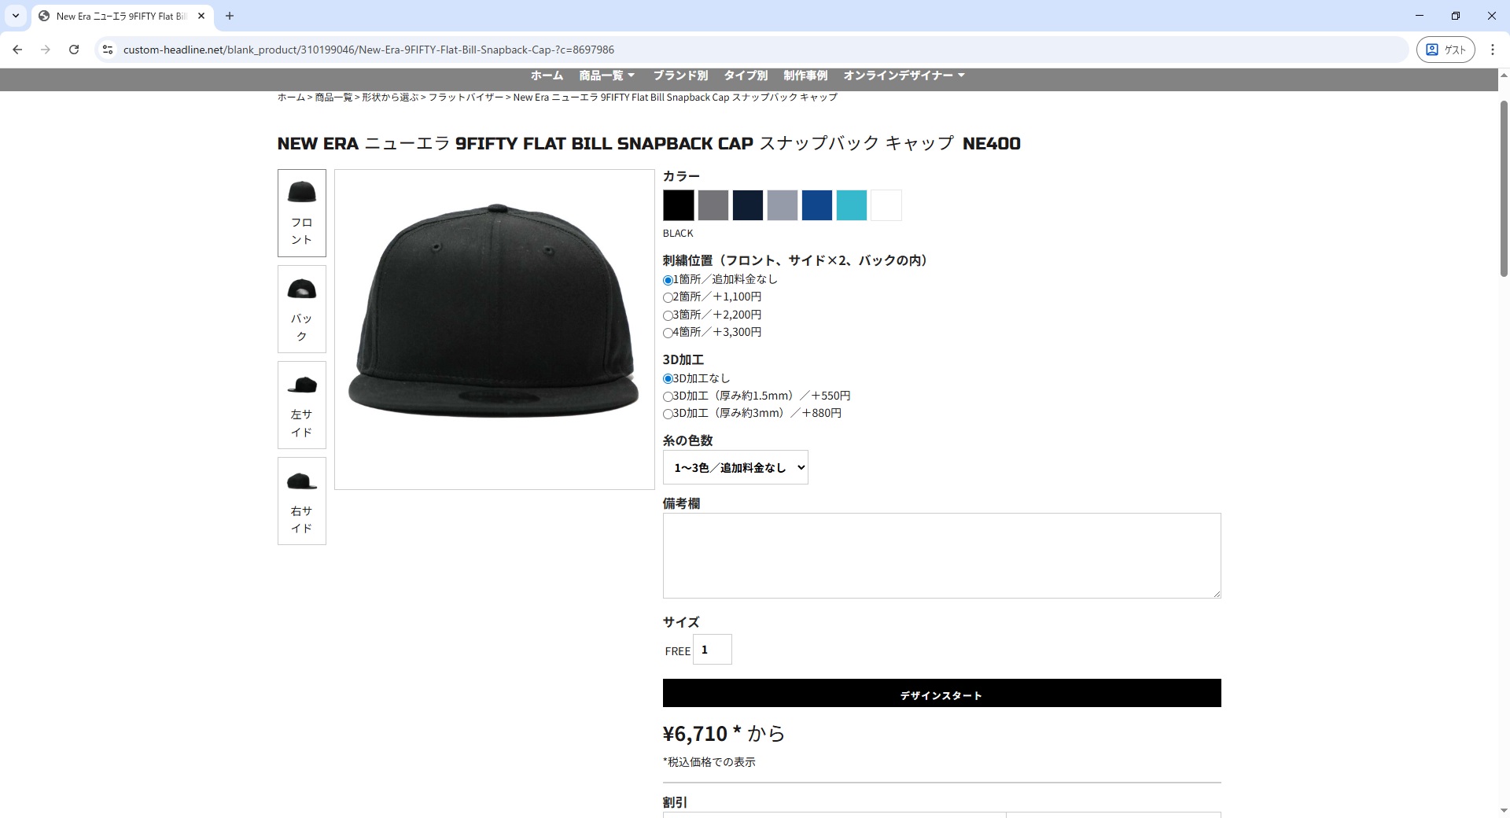Image resolution: width=1510 pixels, height=818 pixels.
Task: Reload the page with the refresh icon
Action: tap(74, 50)
